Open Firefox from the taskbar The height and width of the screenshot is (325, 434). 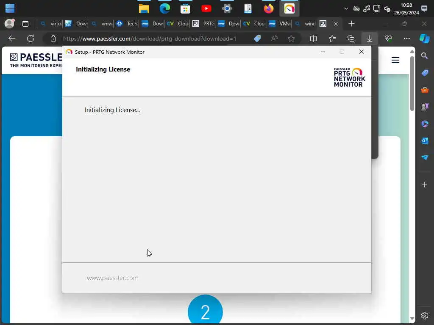268,8
